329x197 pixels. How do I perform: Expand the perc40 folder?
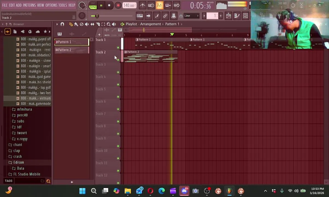click(x=22, y=115)
